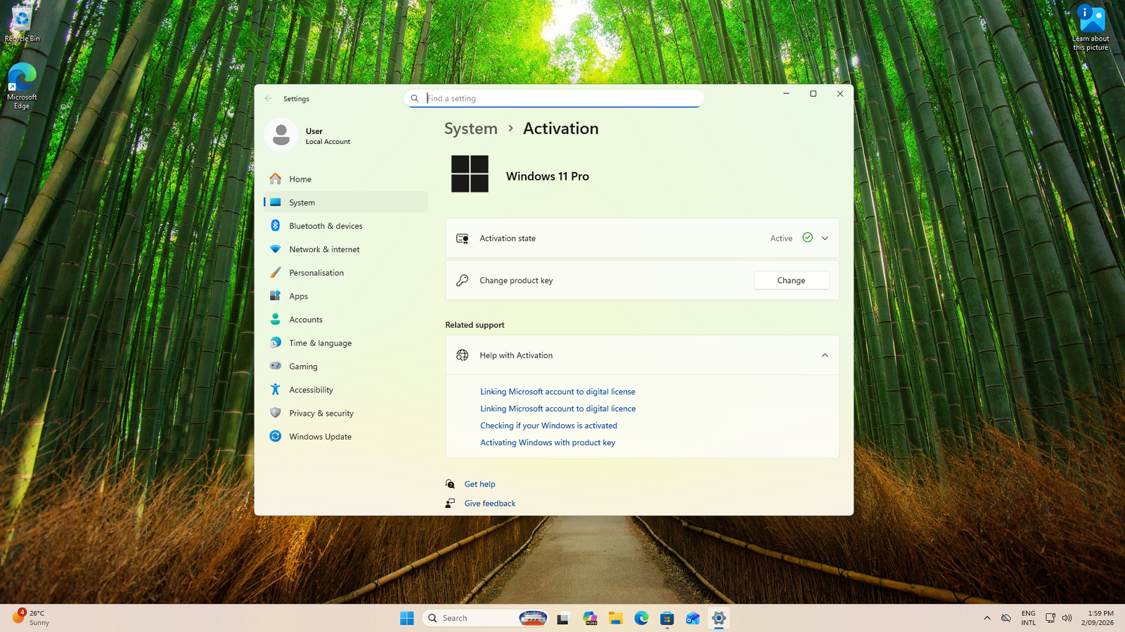Open Checking if your Windows is activated link
This screenshot has height=632, width=1125.
548,426
